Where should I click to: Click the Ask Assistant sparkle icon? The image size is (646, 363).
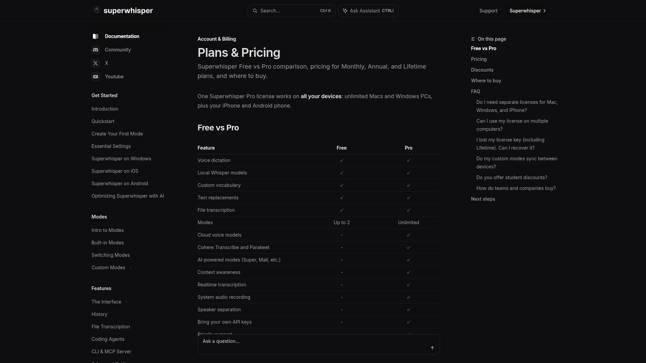(x=345, y=11)
